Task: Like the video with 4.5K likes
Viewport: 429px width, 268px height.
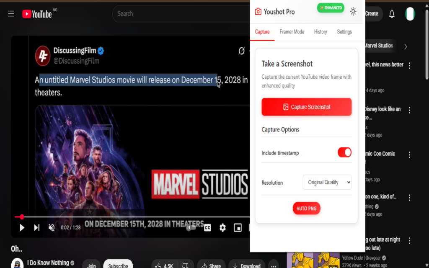Action: pos(164,266)
